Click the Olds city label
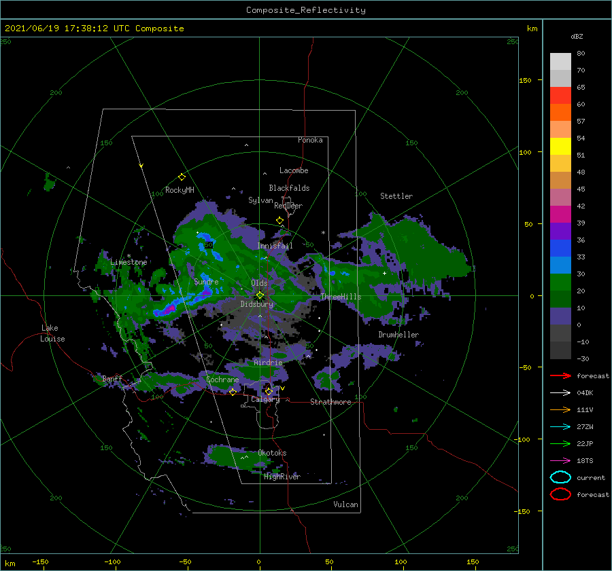 click(x=259, y=283)
